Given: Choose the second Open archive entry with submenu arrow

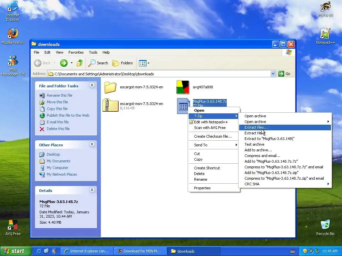Looking at the screenshot, I should [x=285, y=122].
